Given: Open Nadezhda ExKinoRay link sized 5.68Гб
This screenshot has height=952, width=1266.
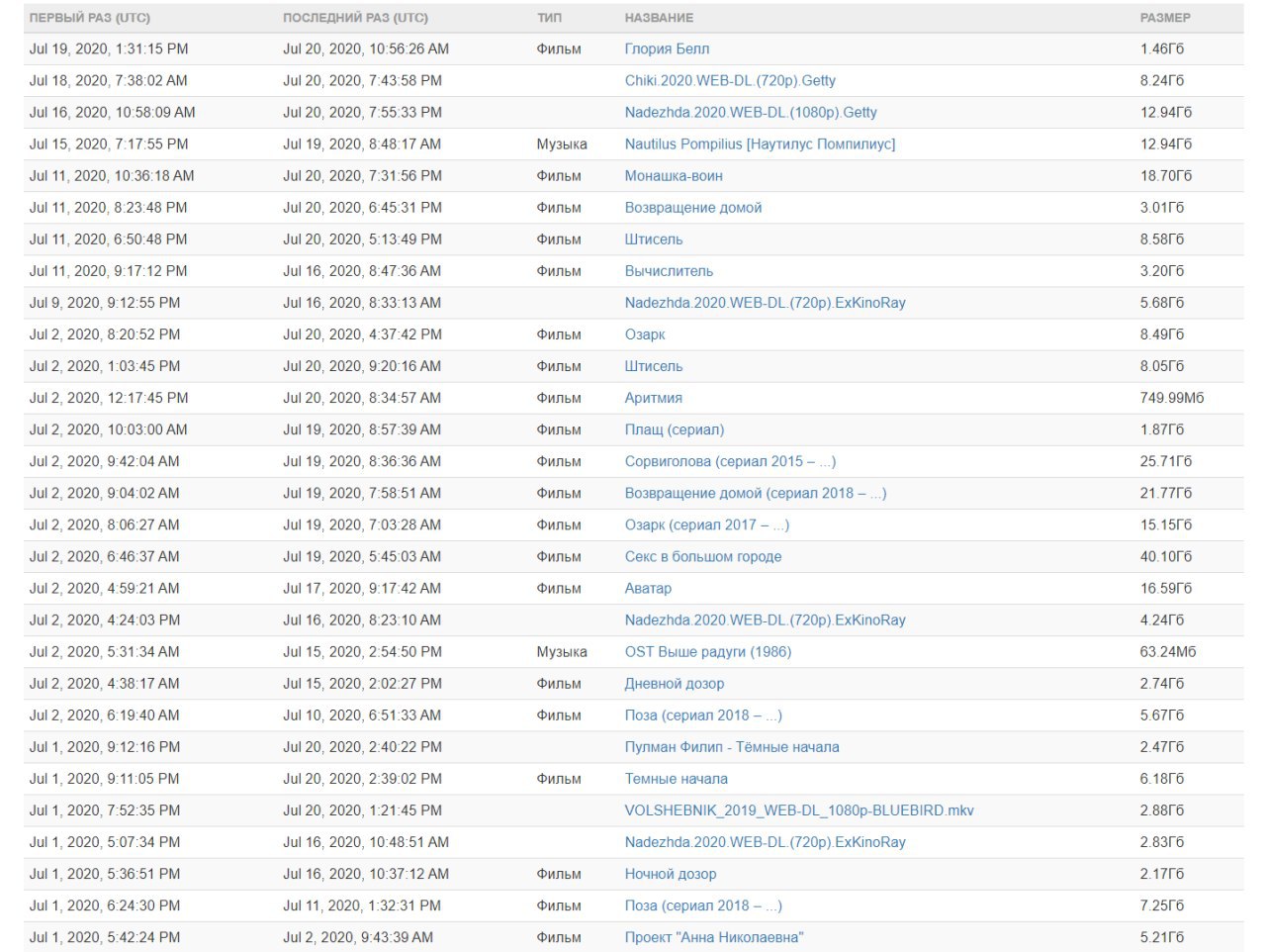Looking at the screenshot, I should [x=766, y=302].
